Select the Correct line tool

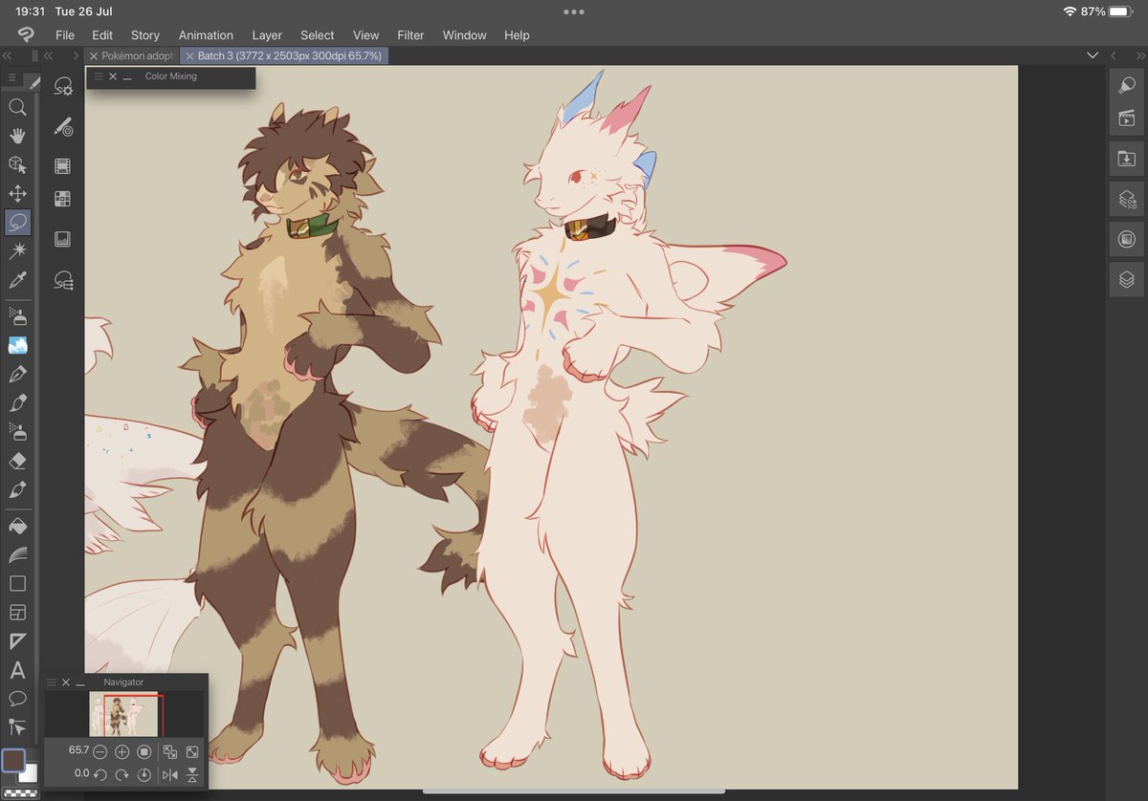[x=17, y=727]
